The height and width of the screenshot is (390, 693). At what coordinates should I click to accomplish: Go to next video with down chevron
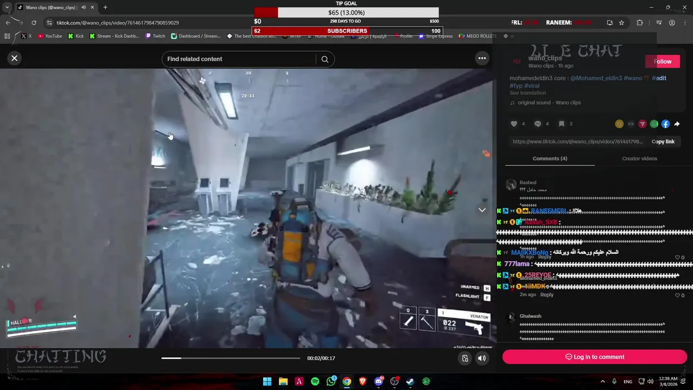[482, 210]
